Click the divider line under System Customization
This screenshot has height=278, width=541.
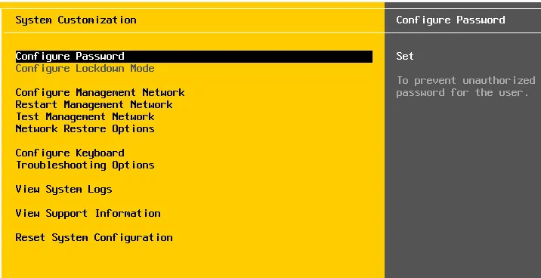click(x=194, y=32)
